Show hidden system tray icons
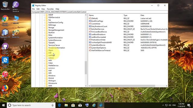This screenshot has height=108, width=193. coord(163,105)
